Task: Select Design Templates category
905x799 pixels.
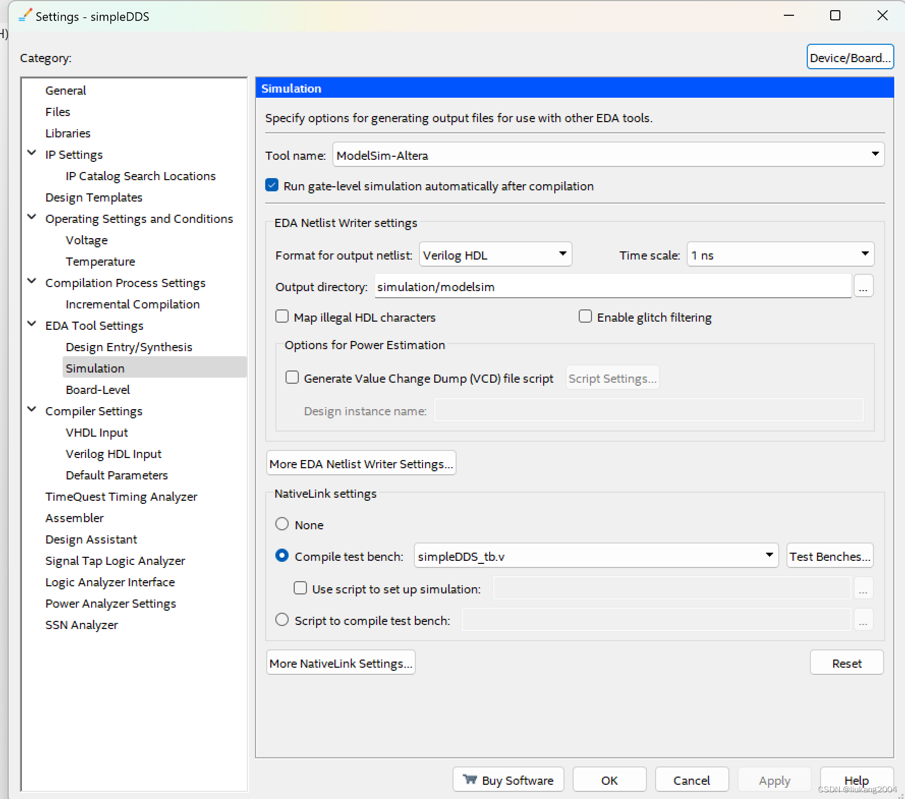Action: point(94,197)
